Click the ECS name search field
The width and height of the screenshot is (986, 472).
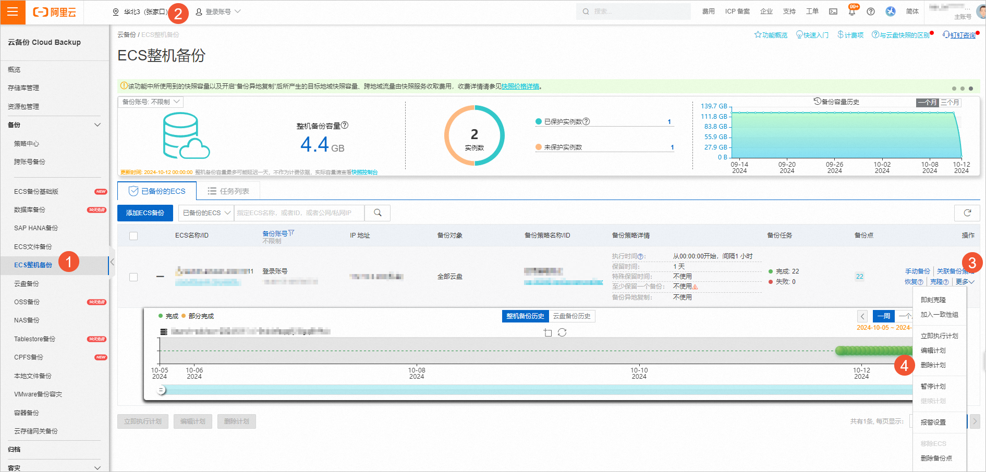pyautogui.click(x=299, y=213)
